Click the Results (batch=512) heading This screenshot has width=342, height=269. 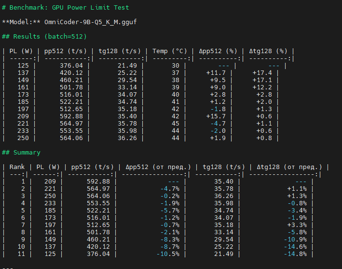coord(44,37)
